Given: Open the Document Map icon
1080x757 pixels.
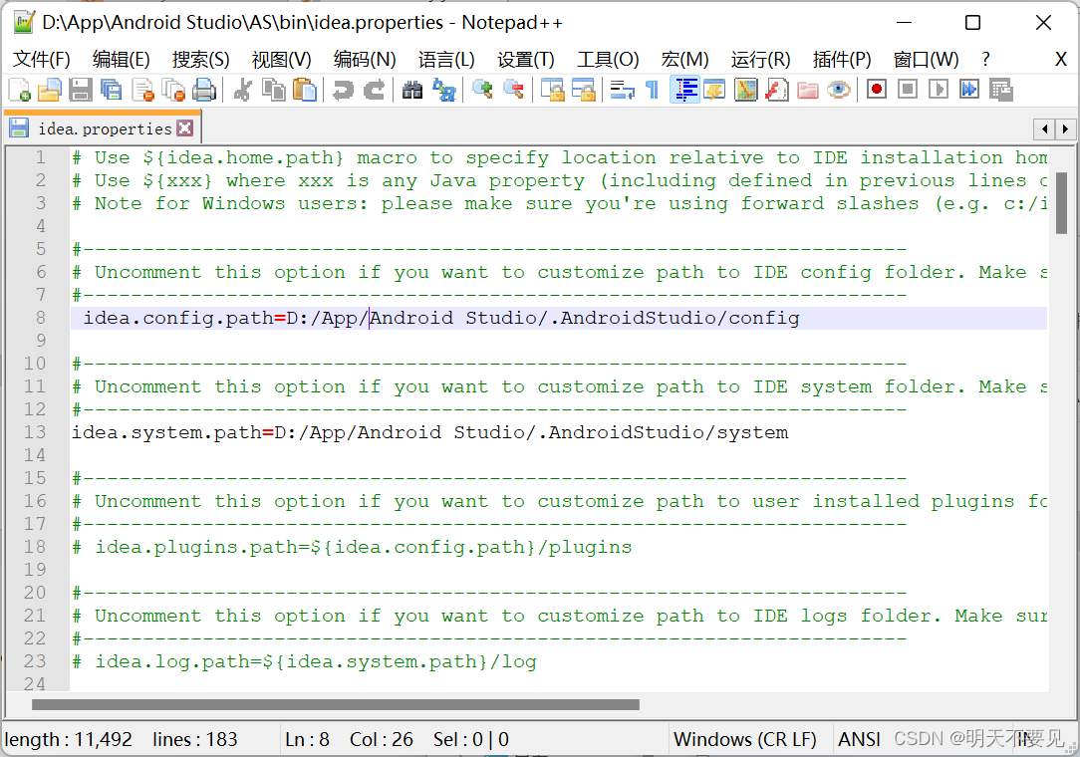Looking at the screenshot, I should pos(746,91).
